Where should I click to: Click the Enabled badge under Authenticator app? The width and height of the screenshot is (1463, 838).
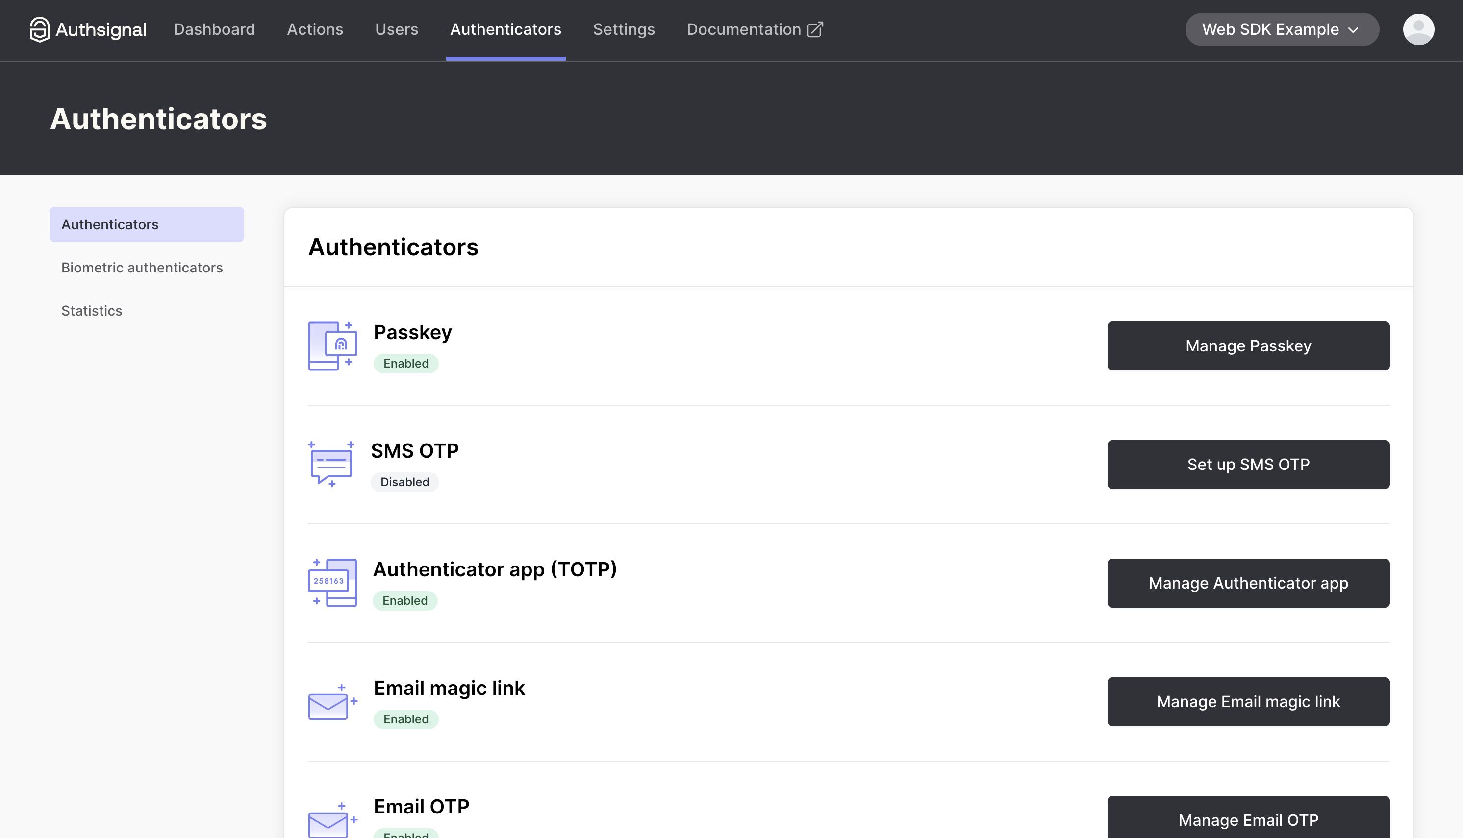click(x=405, y=600)
